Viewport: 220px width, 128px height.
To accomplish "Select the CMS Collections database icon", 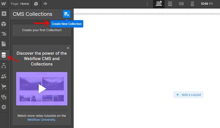I will (4, 55).
